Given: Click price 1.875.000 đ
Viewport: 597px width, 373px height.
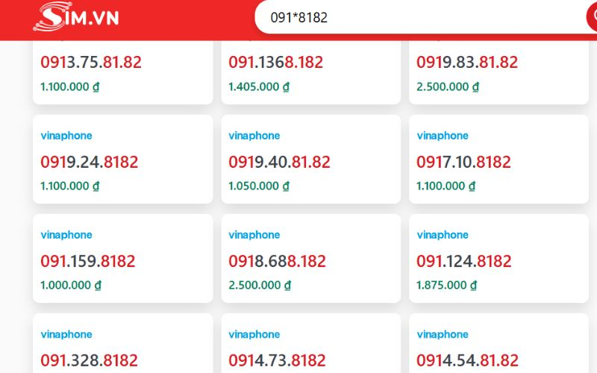Looking at the screenshot, I should coord(446,285).
